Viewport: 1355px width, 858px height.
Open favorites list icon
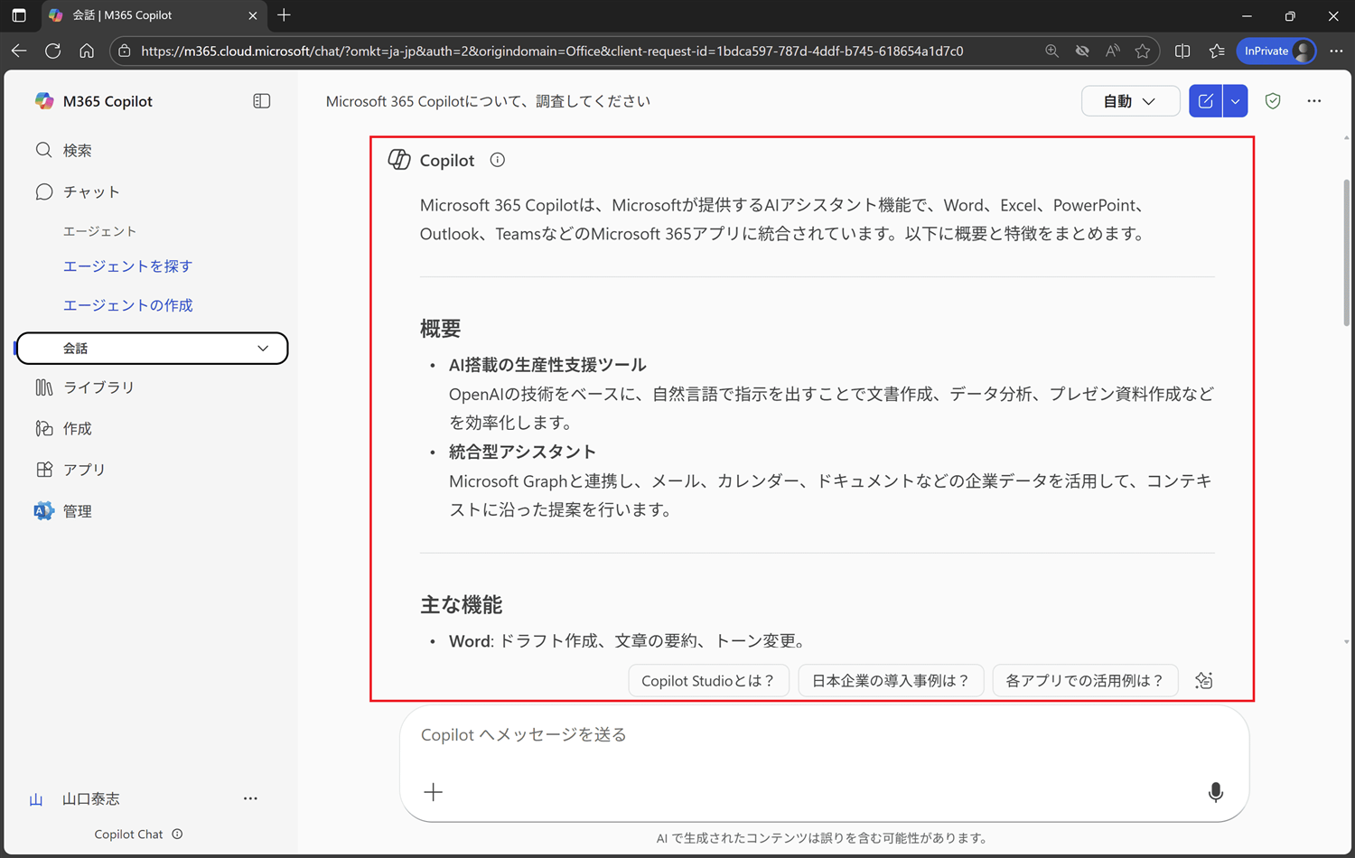pos(1217,51)
